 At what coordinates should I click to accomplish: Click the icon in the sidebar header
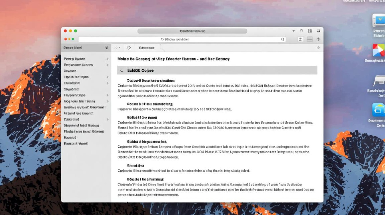pos(107,48)
